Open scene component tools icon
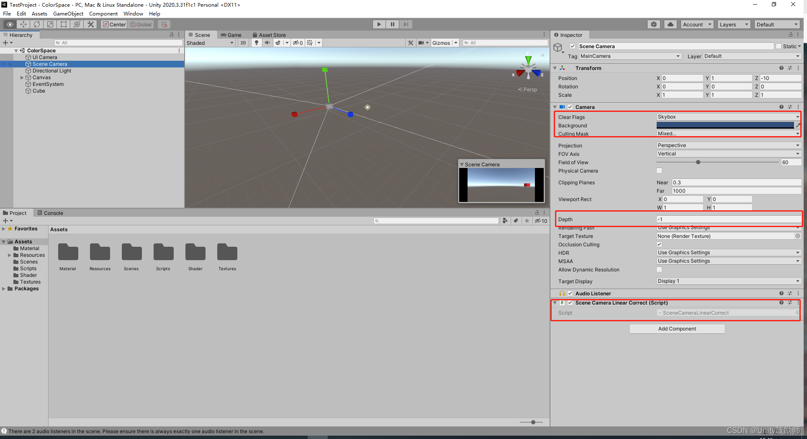This screenshot has width=807, height=439. click(x=411, y=43)
